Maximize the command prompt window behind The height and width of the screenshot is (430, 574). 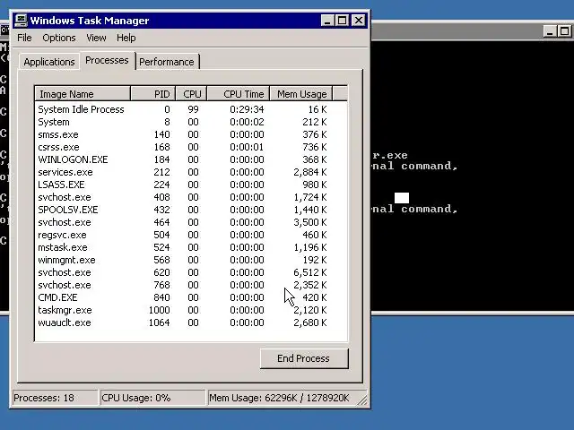coord(564,31)
